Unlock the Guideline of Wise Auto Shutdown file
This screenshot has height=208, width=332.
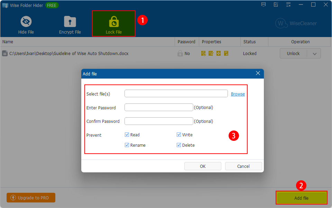293,53
